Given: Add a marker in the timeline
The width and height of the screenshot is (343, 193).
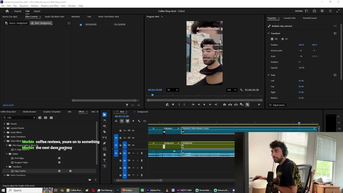Looking at the screenshot, I should tap(133, 121).
